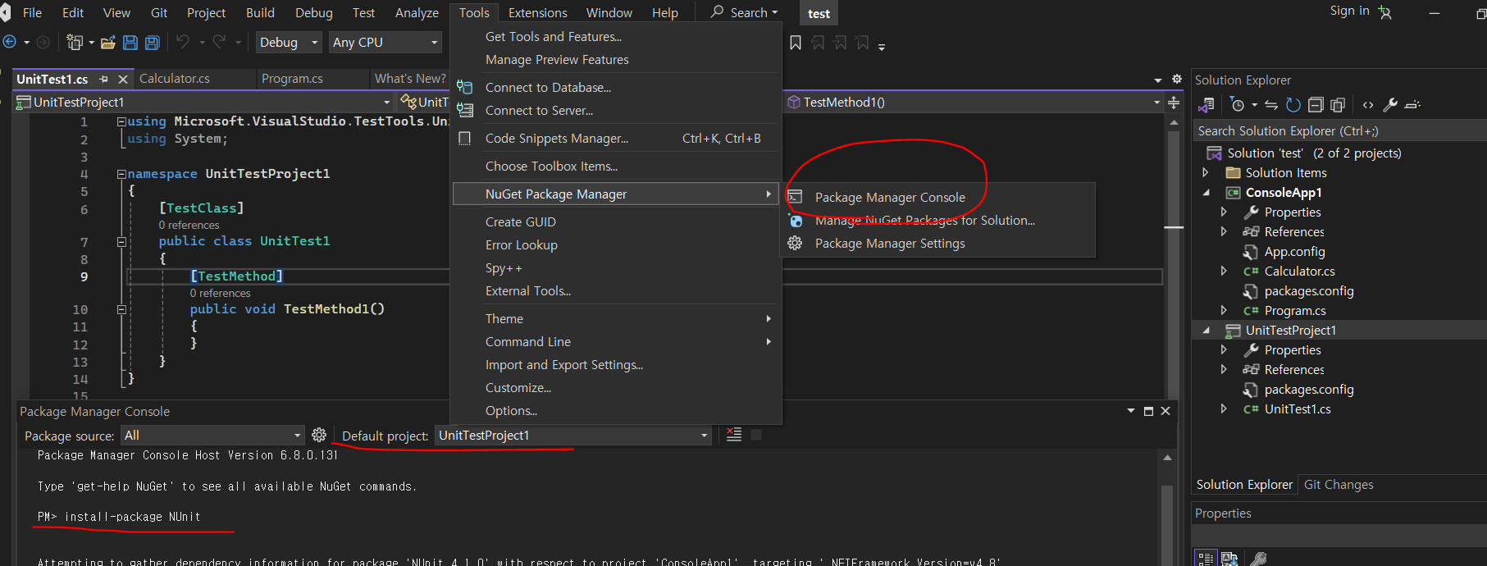Toggle Preview Selected Items icon
Image resolution: width=1487 pixels, height=566 pixels.
[x=1412, y=105]
